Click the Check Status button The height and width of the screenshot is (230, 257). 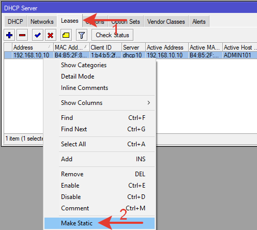[112, 35]
